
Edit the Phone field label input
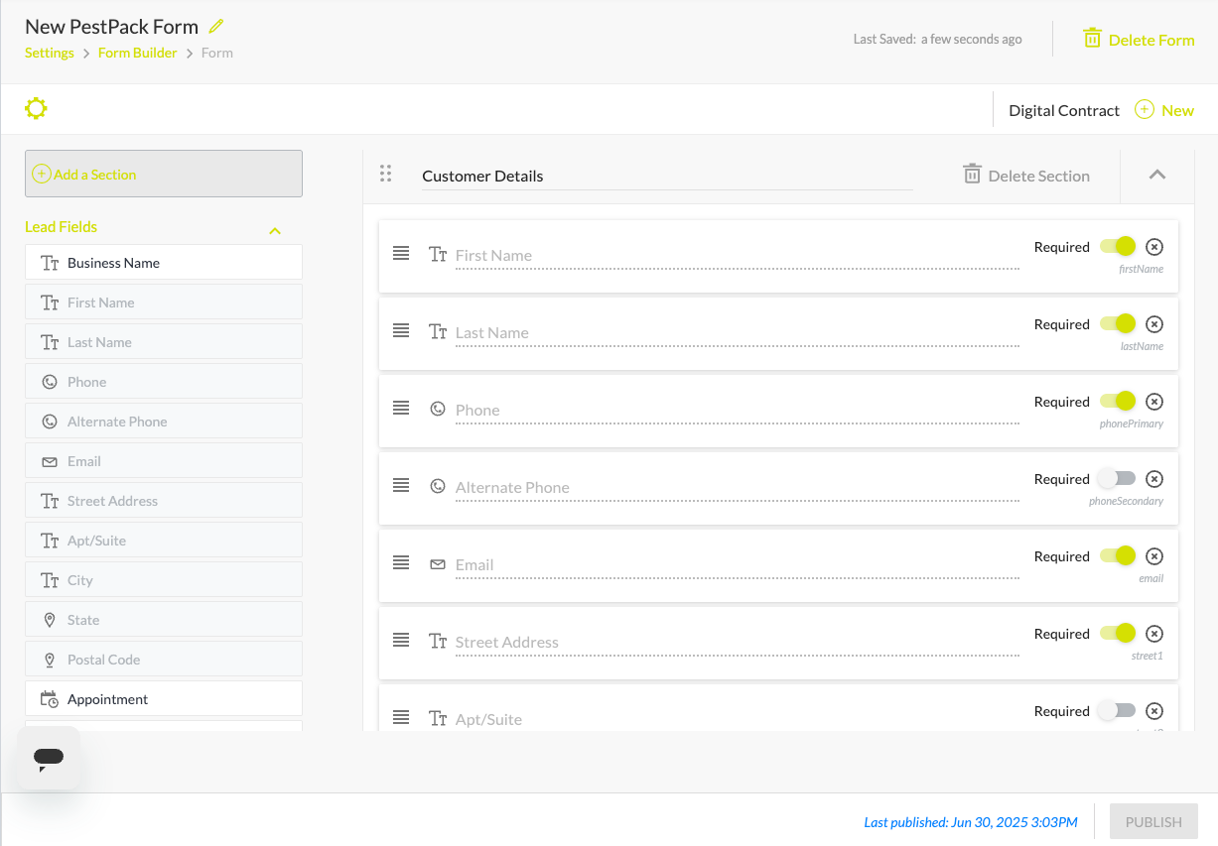click(738, 411)
